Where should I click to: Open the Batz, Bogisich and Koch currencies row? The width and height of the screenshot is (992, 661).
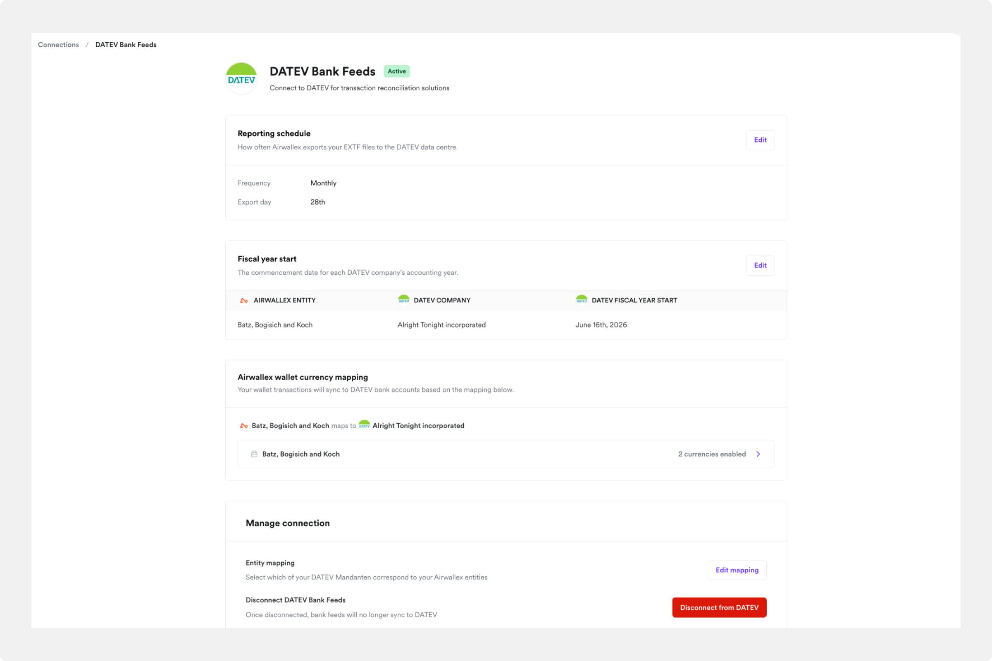coord(506,454)
